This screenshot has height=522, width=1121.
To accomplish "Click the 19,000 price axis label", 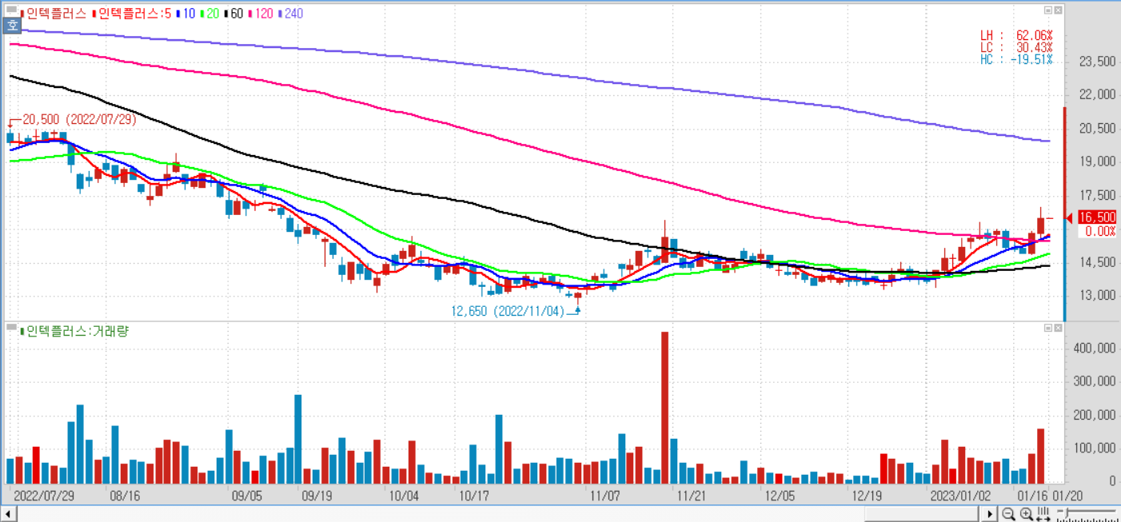I will (x=1096, y=161).
